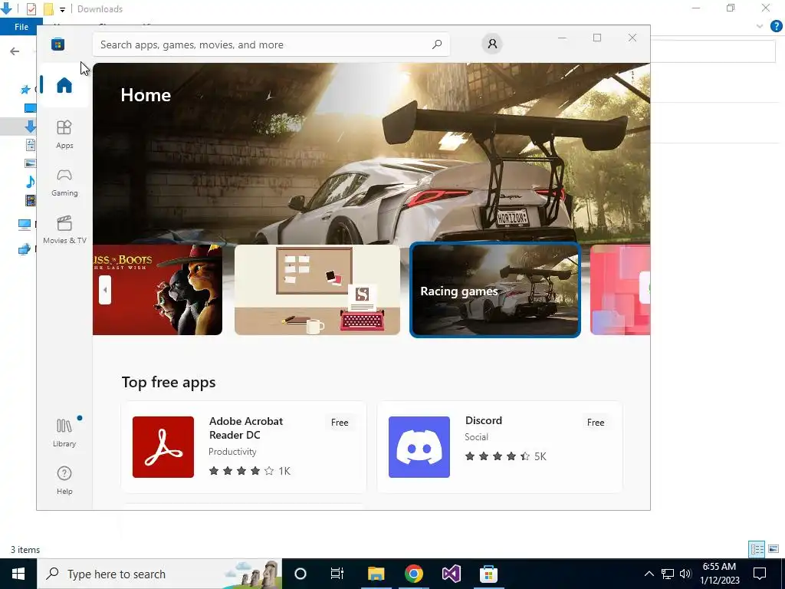
Task: Open the Windows Start menu
Action: 18,574
